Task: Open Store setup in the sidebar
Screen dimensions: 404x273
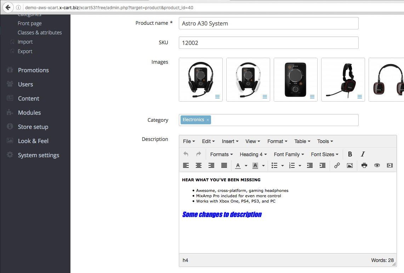Action: [33, 127]
